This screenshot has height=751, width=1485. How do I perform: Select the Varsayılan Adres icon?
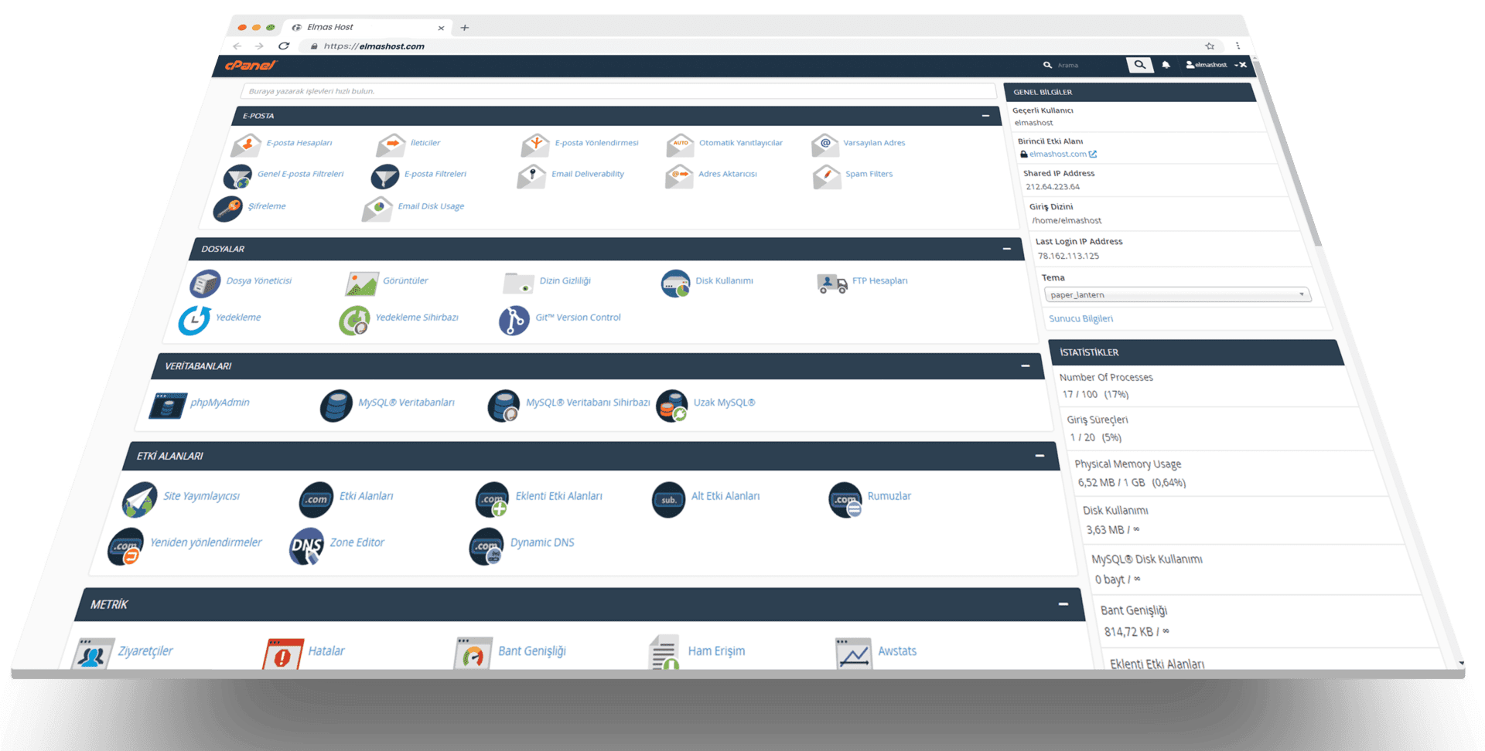[825, 144]
